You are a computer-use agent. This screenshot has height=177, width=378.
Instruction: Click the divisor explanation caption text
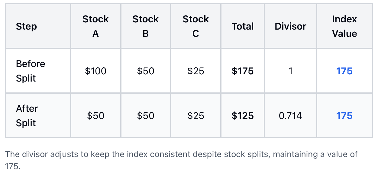[181, 160]
